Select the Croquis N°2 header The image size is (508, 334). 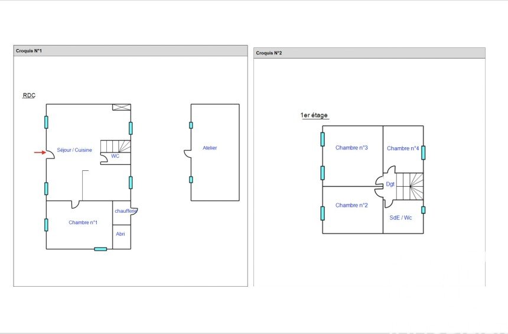pyautogui.click(x=269, y=53)
